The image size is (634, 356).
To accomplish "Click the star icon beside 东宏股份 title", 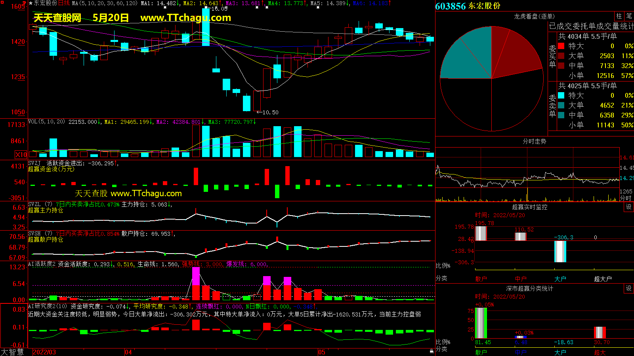I will pos(31,3).
